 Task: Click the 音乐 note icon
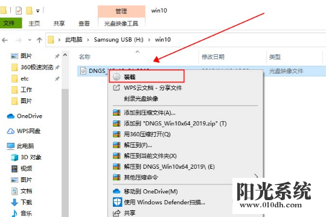(14, 213)
